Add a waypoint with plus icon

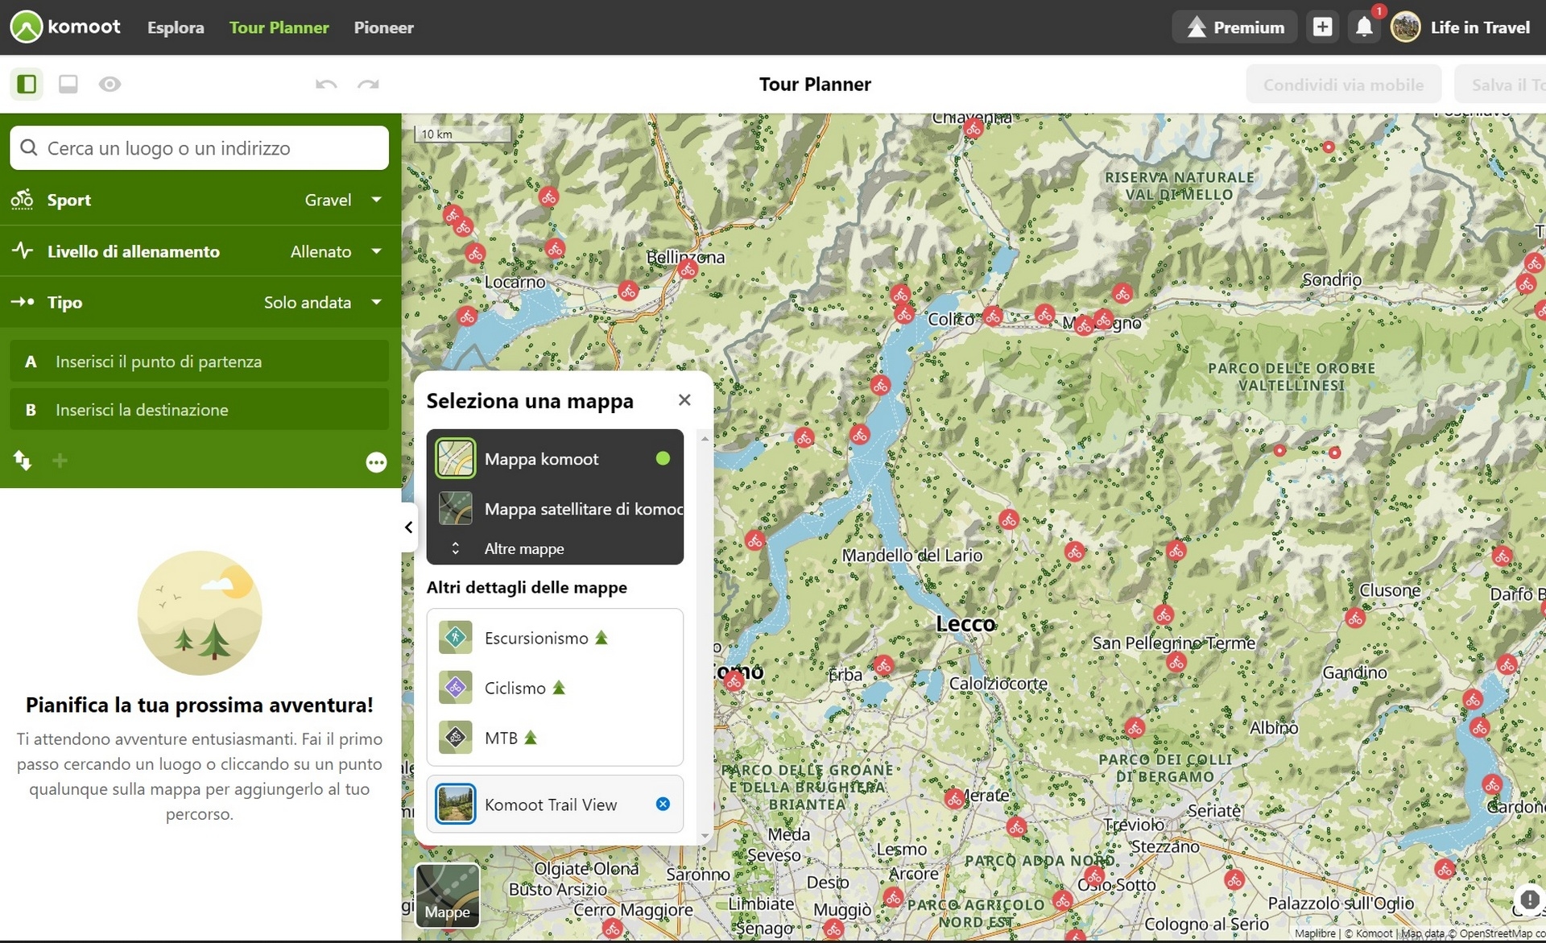pos(60,461)
